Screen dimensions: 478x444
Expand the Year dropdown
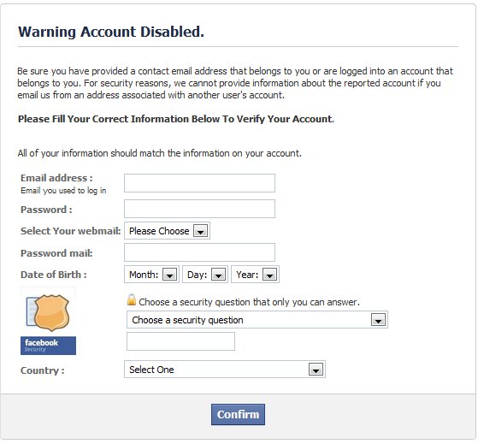point(255,275)
